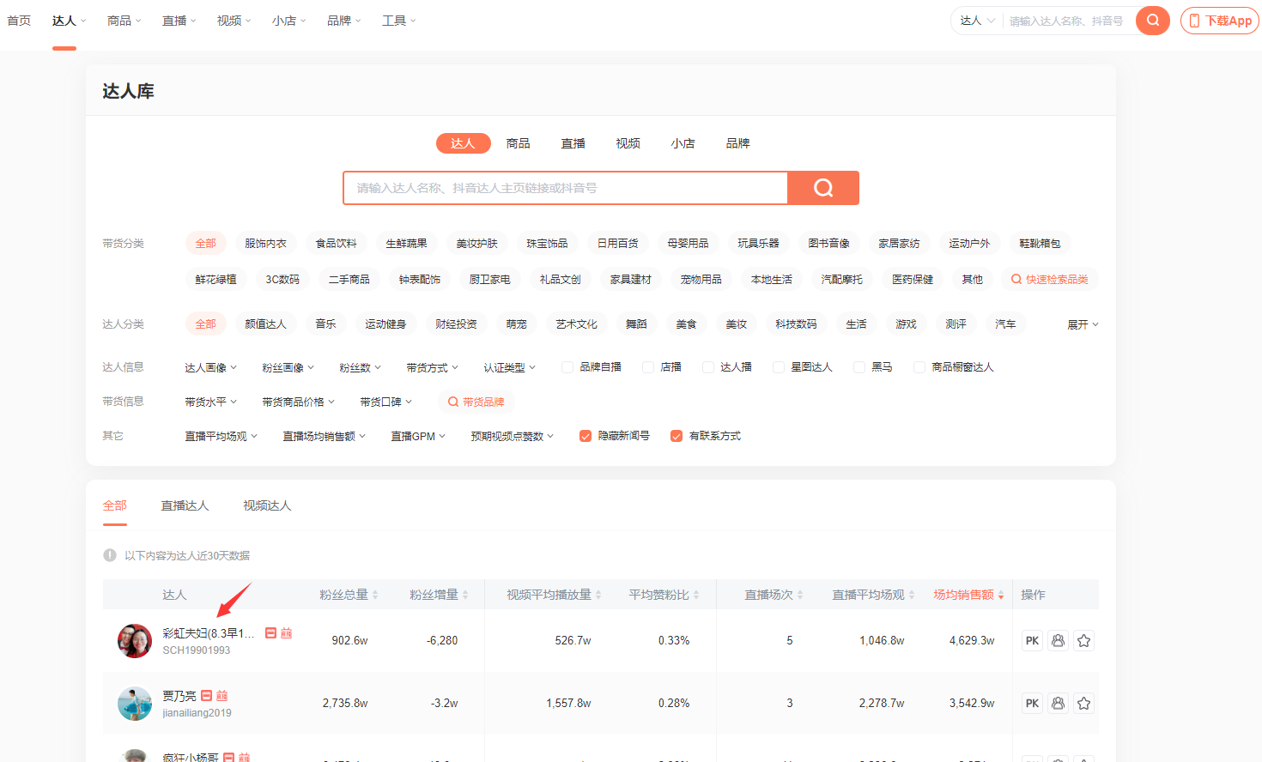Click the orange top-bar search icon
Screen dimensions: 1262x762
[1153, 21]
